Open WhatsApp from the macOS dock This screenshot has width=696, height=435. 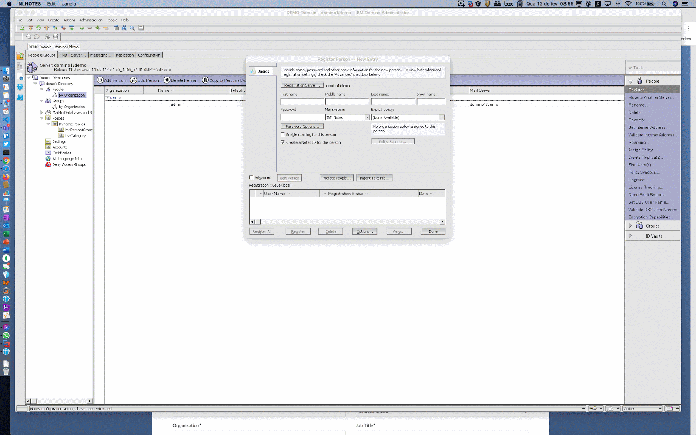point(6,335)
